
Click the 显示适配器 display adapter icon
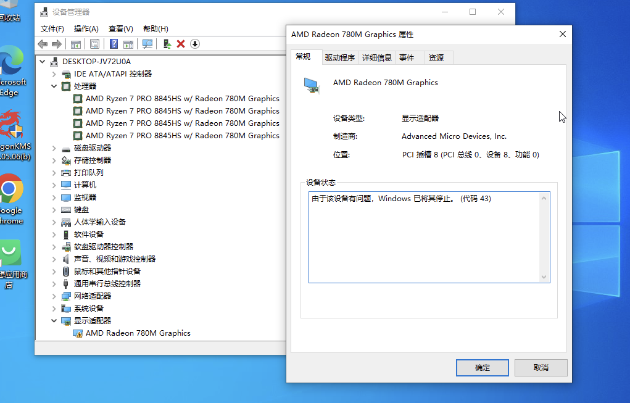click(66, 321)
